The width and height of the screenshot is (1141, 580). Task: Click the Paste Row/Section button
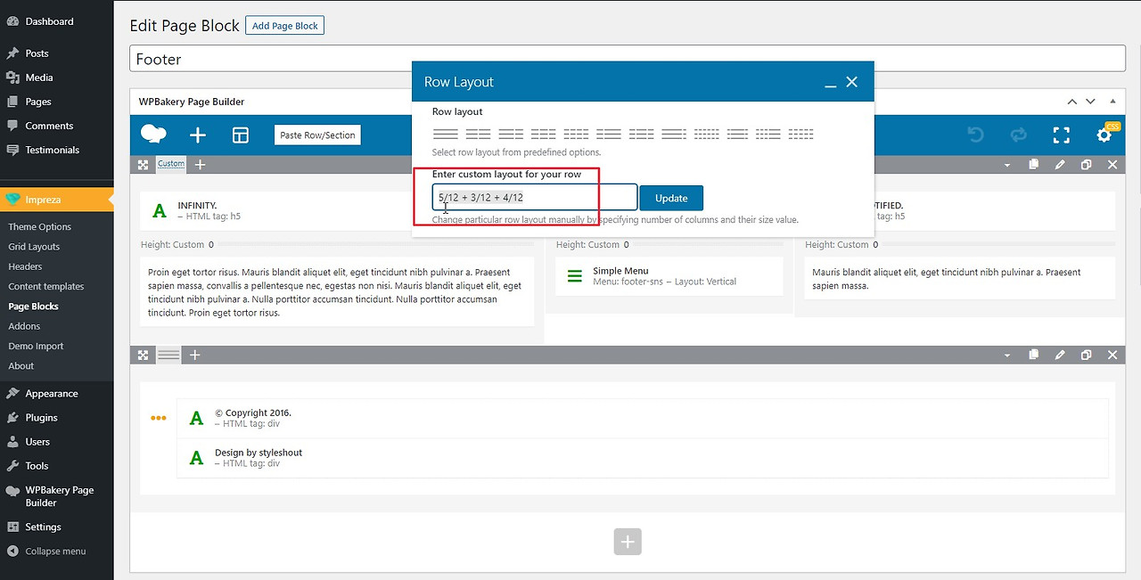(317, 135)
